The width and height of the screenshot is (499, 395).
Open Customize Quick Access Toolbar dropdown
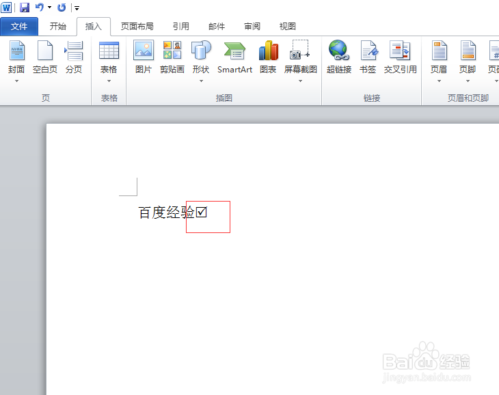(x=77, y=8)
